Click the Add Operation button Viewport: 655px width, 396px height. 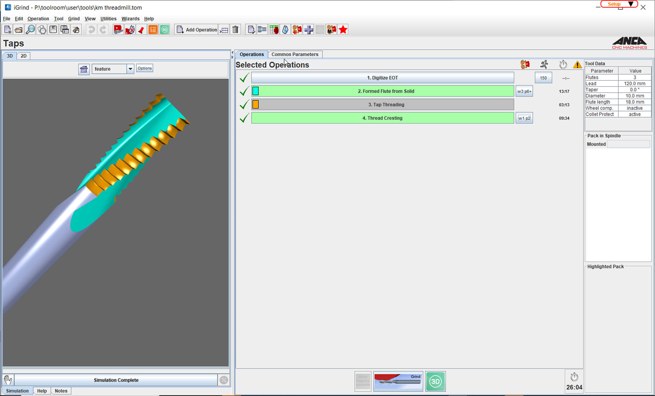(197, 30)
